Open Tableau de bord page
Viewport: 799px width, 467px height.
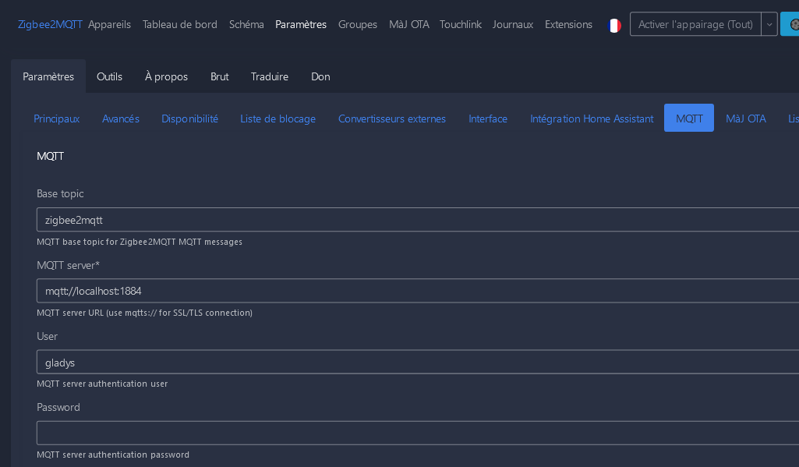point(180,24)
